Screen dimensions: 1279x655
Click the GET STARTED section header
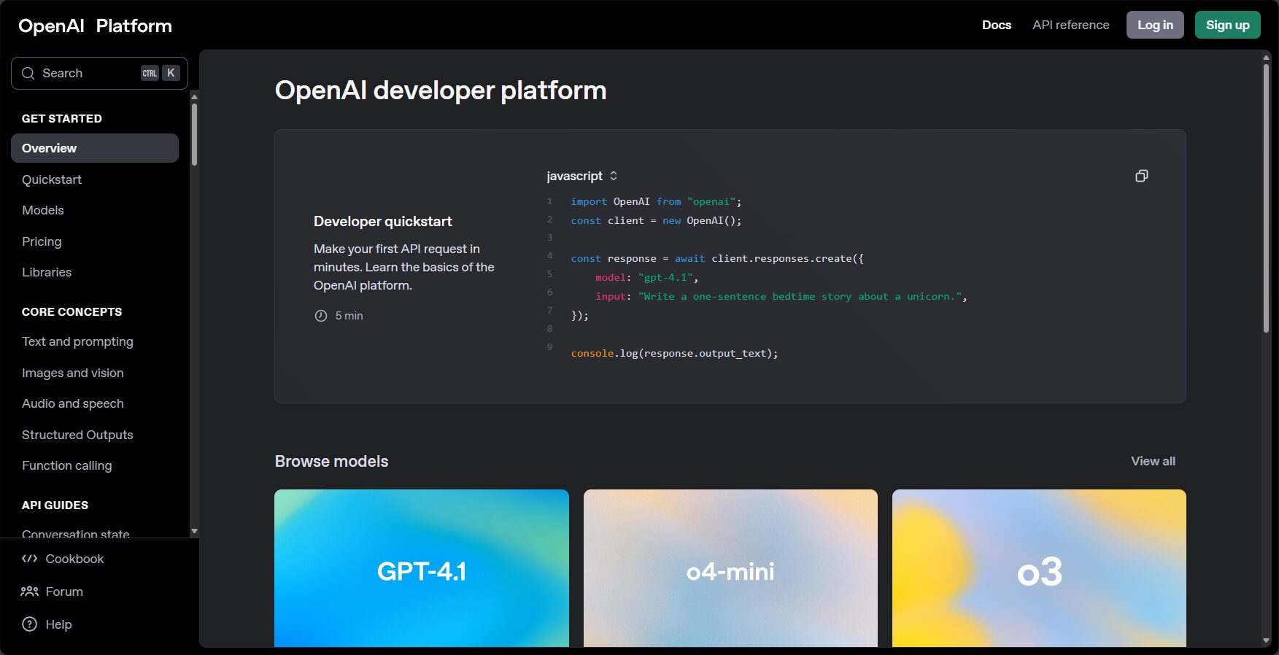click(x=62, y=118)
